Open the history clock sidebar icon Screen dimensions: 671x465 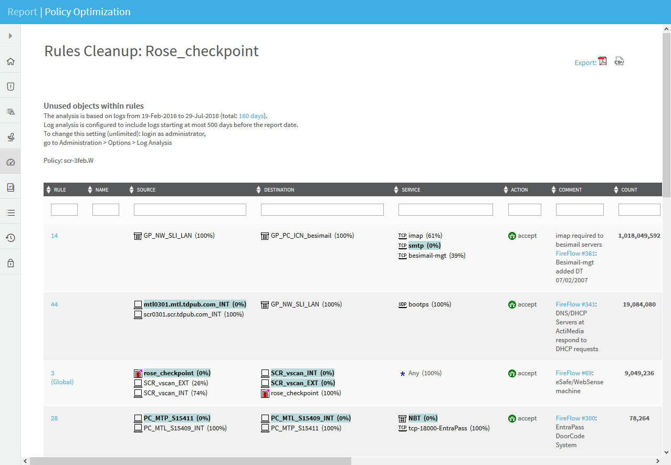(x=11, y=238)
